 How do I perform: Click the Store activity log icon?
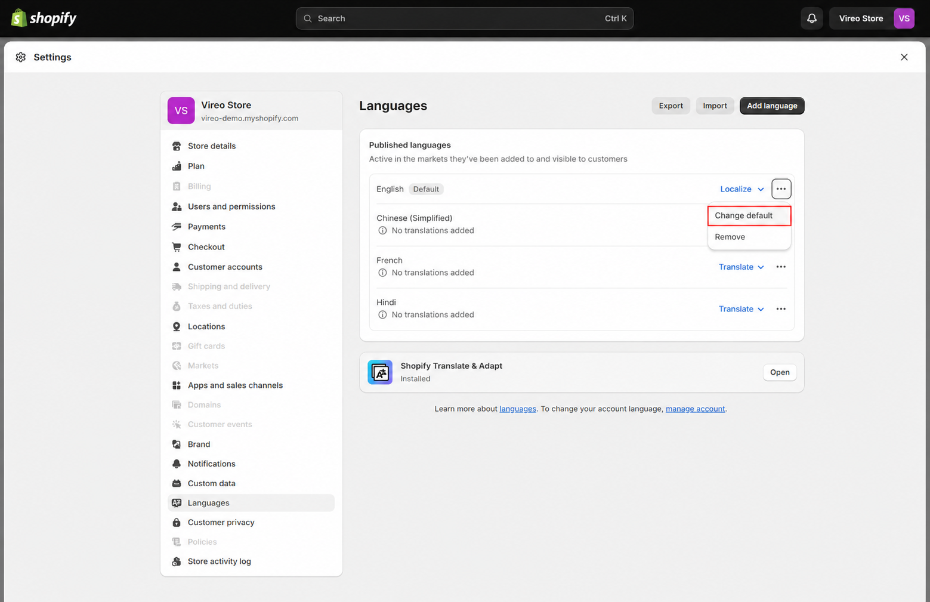(x=177, y=561)
